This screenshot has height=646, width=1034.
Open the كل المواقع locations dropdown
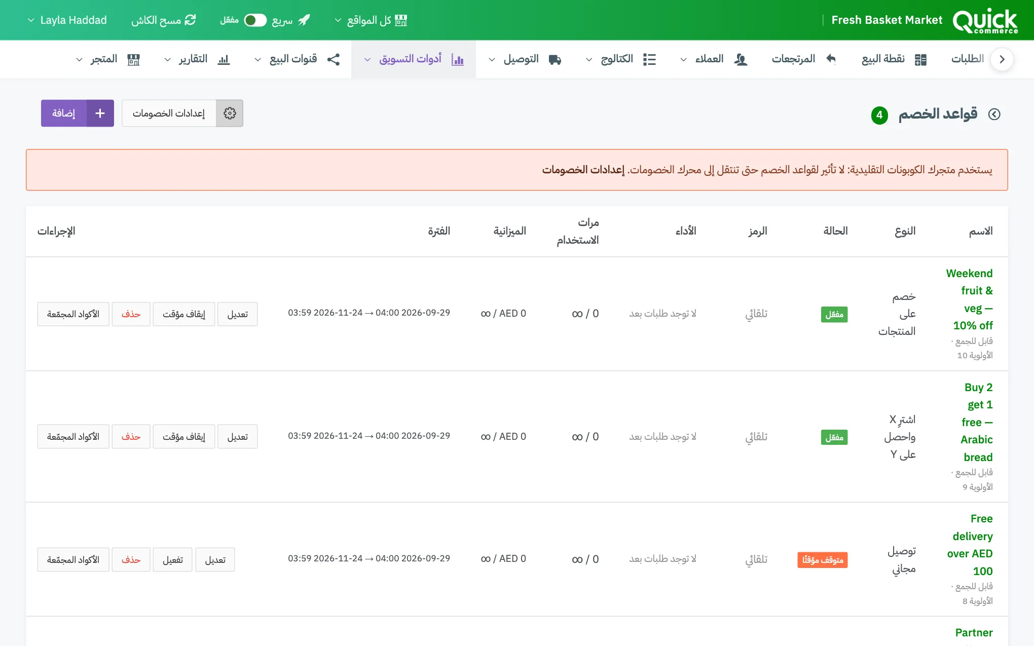point(371,20)
